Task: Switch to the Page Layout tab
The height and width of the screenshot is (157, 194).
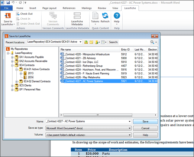Action: point(49,8)
